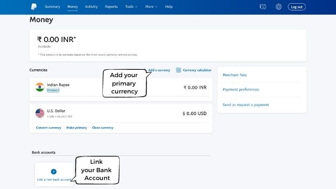This screenshot has height=189, width=336.
Task: Click the ₹ 0.00 INR* available total
Action: [x=57, y=39]
